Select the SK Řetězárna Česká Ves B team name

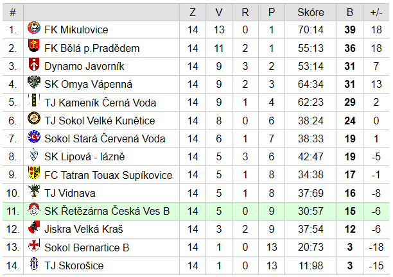point(107,211)
